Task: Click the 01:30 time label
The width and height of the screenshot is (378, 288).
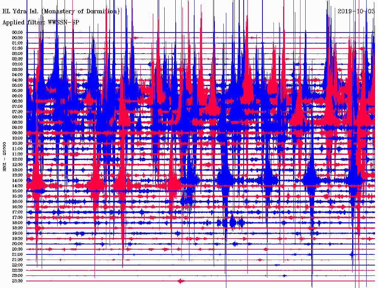Action: 17,48
